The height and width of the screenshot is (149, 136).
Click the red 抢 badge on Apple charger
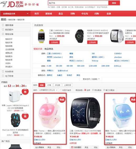tap(25, 92)
